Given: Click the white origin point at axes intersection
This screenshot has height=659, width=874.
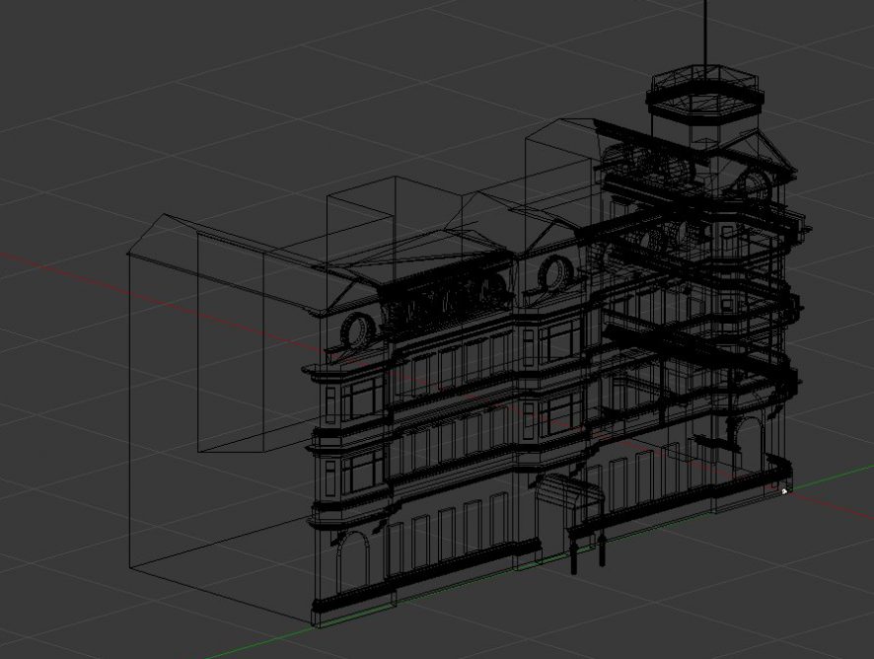Looking at the screenshot, I should point(785,490).
